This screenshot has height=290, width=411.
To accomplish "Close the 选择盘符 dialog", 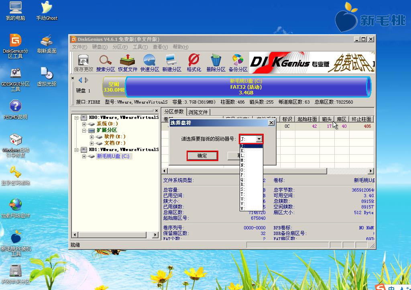I will [271, 123].
